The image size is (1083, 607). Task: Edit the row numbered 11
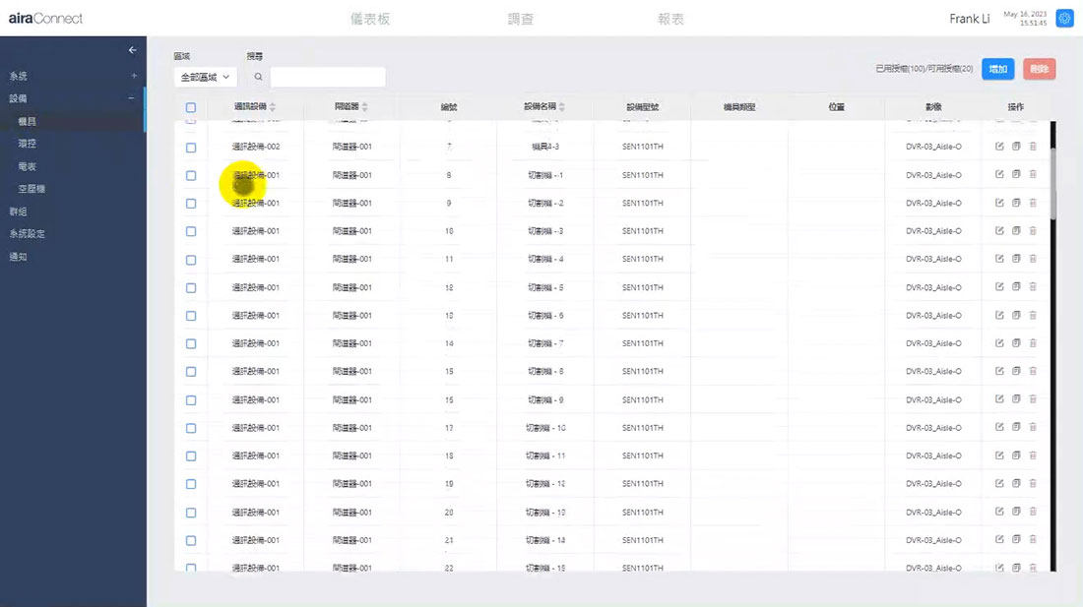pyautogui.click(x=999, y=259)
